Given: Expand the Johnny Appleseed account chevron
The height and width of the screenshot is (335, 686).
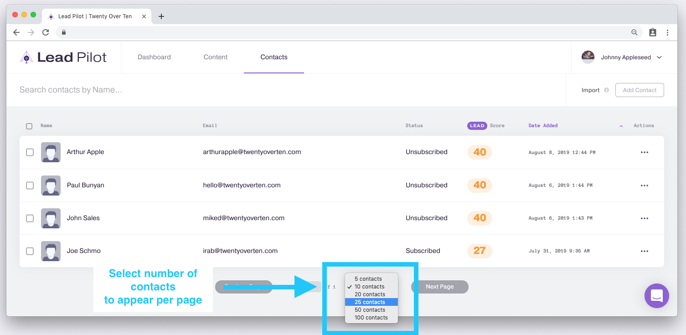Looking at the screenshot, I should [659, 57].
